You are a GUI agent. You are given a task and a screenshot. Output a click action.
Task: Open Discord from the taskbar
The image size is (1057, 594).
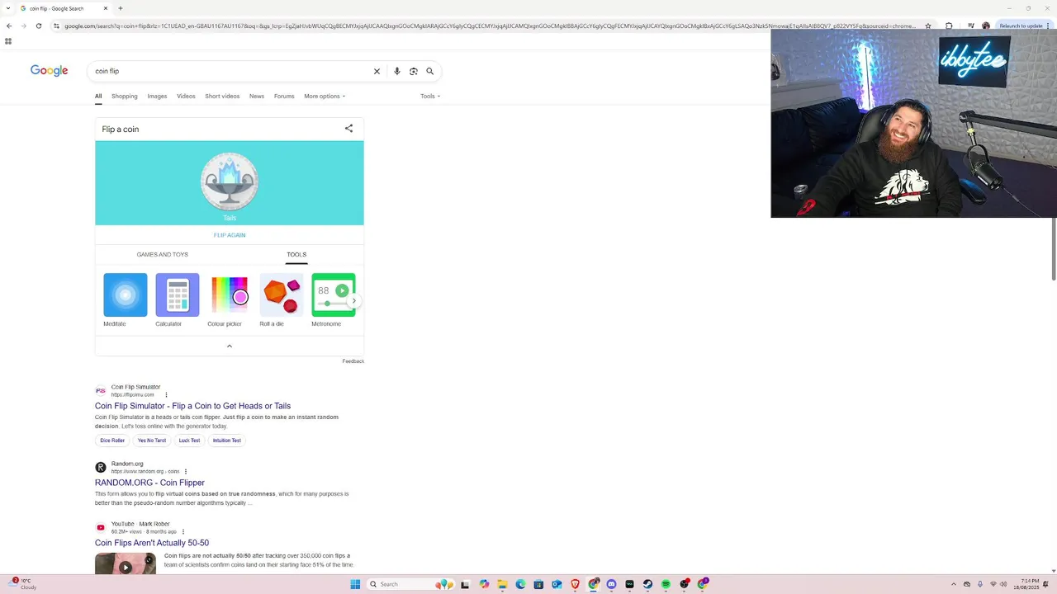611,584
